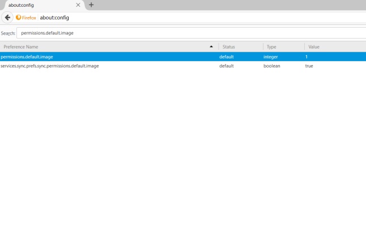Open a new tab with plus icon
Screen dimensions: 366x242
(x=91, y=5)
